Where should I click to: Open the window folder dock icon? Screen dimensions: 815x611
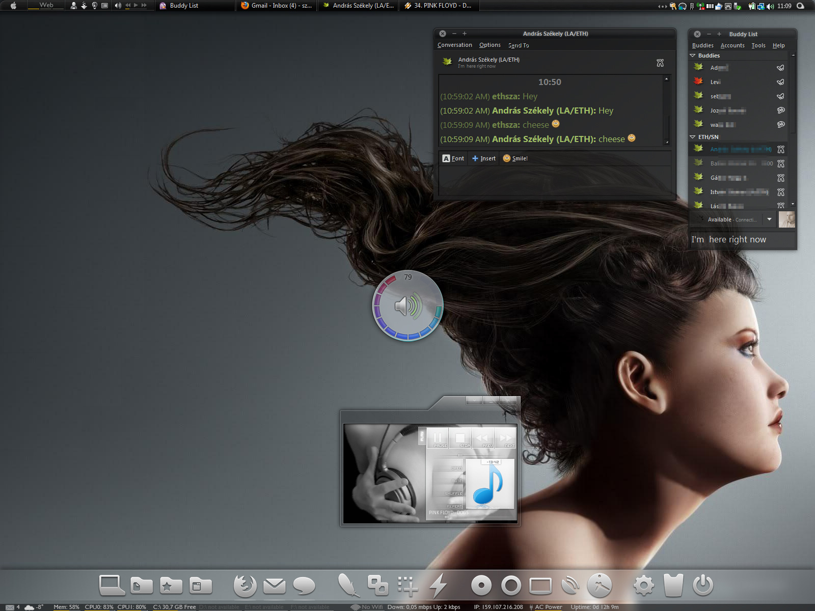pos(201,586)
